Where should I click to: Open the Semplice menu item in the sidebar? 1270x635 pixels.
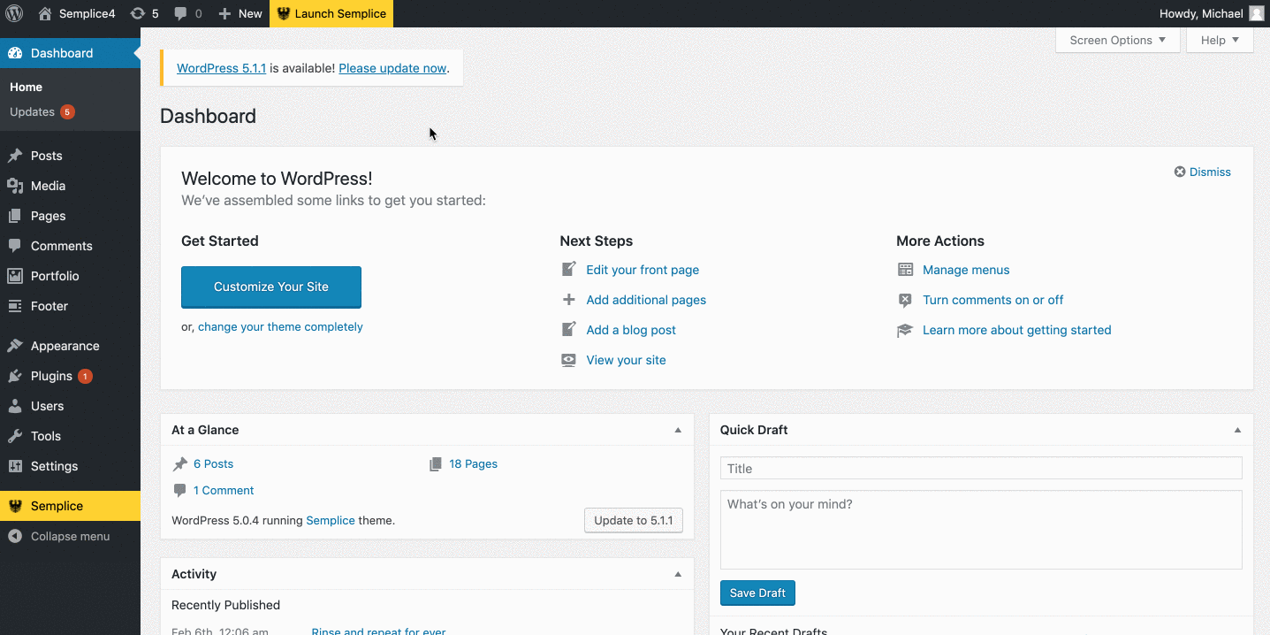(x=57, y=506)
